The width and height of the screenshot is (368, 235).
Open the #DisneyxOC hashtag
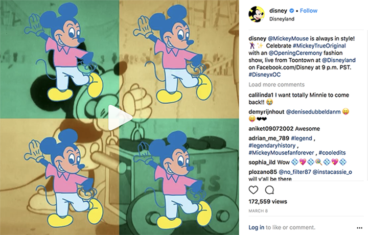[x=265, y=75]
